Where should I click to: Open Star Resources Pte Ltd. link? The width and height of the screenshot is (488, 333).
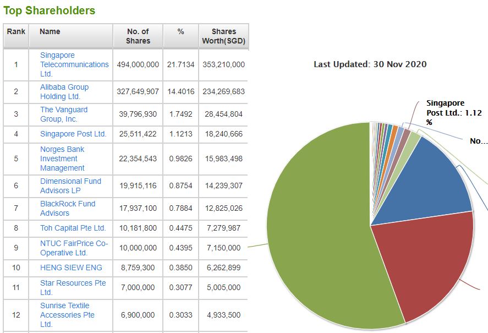click(x=73, y=287)
